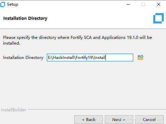Screen dimensions: 166x124
Task: Close the Setup window
Action: pos(159,4)
